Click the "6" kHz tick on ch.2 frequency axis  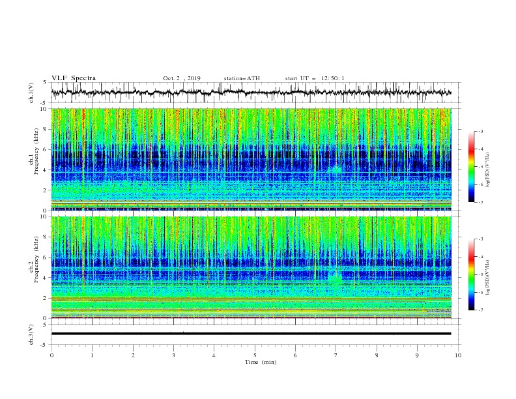point(46,257)
